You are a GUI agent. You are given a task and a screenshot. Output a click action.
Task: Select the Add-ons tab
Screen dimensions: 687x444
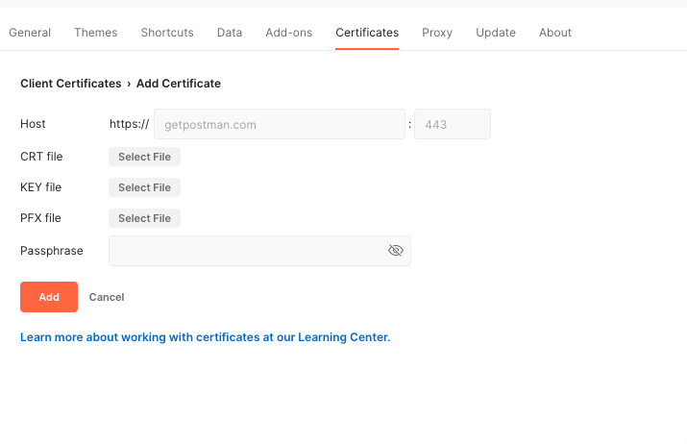pos(289,33)
